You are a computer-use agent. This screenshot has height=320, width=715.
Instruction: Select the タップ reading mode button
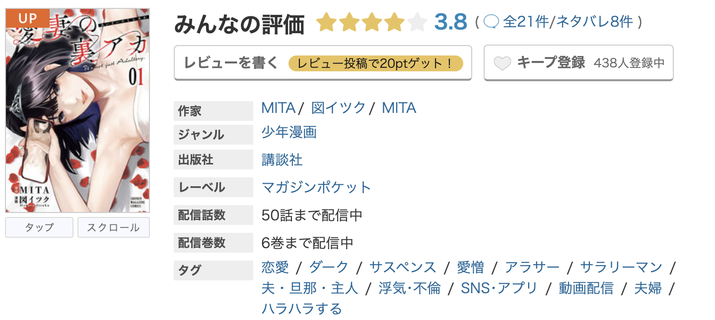click(39, 227)
